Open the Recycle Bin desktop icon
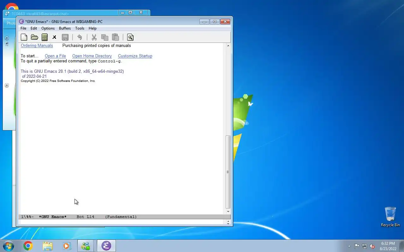The width and height of the screenshot is (404, 252). tap(390, 217)
